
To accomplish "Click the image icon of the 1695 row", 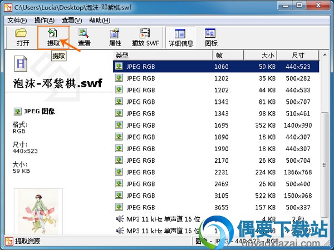I will point(119,125).
